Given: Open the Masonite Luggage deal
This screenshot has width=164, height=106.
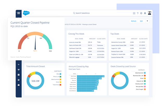Looking at the screenshot, I should pyautogui.click(x=74, y=57).
